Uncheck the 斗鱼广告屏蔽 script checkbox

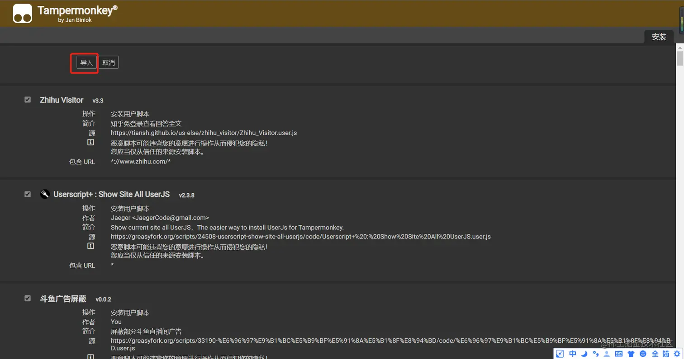[28, 298]
